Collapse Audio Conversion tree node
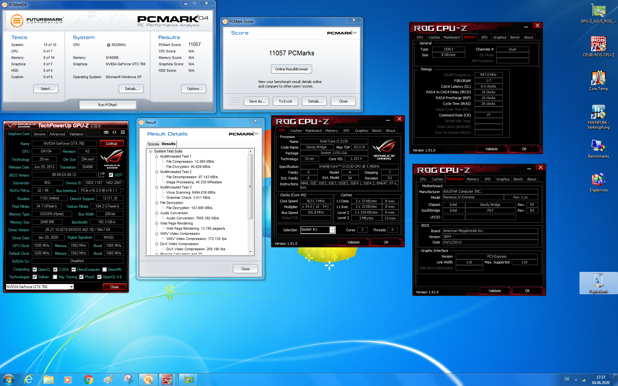 (x=157, y=213)
